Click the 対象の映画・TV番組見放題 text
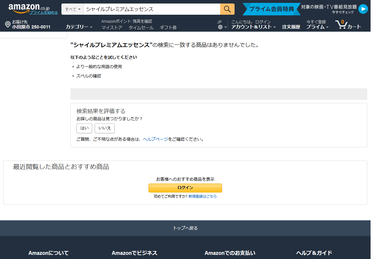Screen dimensions: 376x259 click(x=329, y=7)
